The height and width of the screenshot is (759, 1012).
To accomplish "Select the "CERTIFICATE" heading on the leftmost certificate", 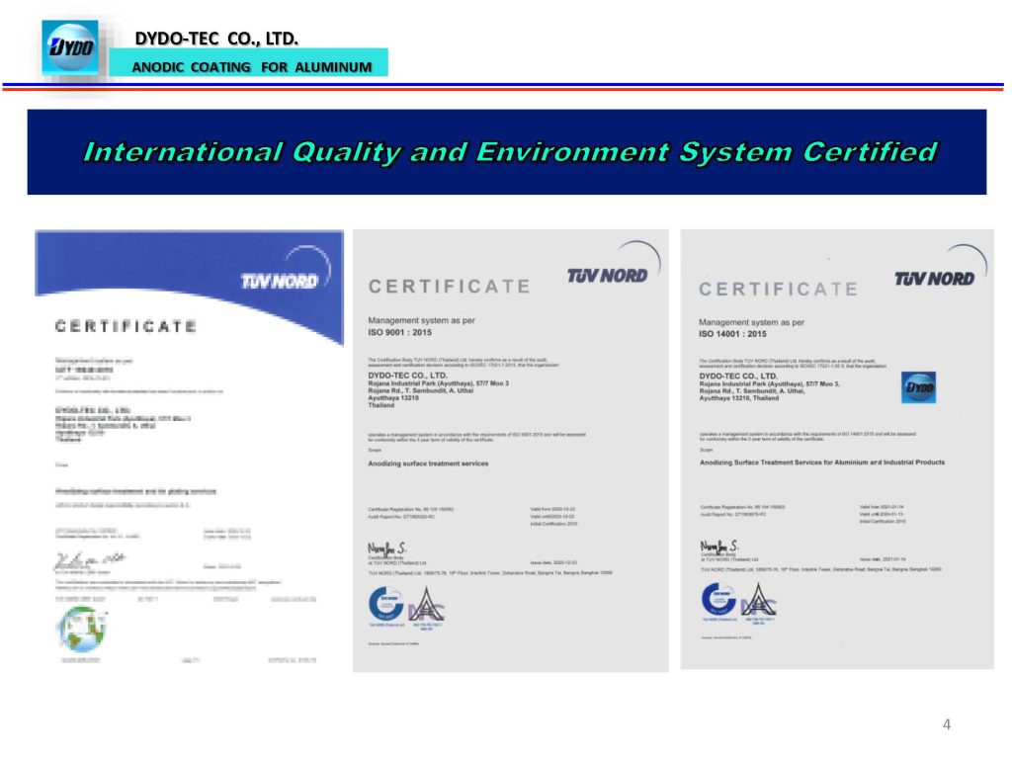I will pos(125,326).
